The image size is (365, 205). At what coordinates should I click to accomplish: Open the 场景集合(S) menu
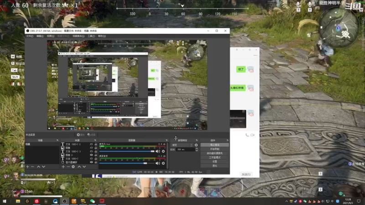pos(78,36)
